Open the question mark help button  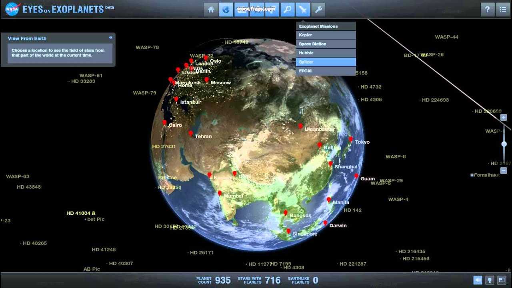(x=487, y=10)
